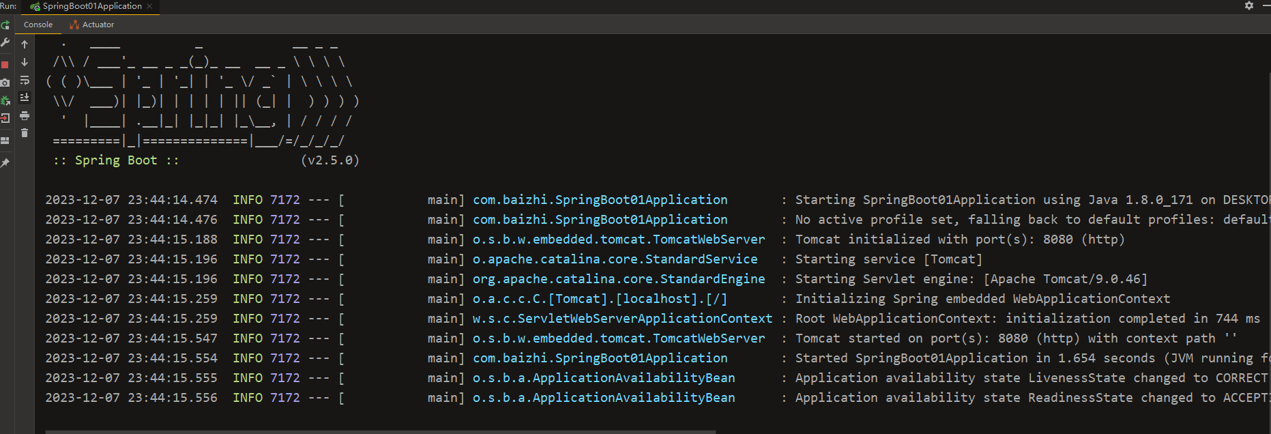1271x434 pixels.
Task: Click o.s.b.a.ApplicationAvailabilityBean at 23:44:15.555
Action: (604, 378)
